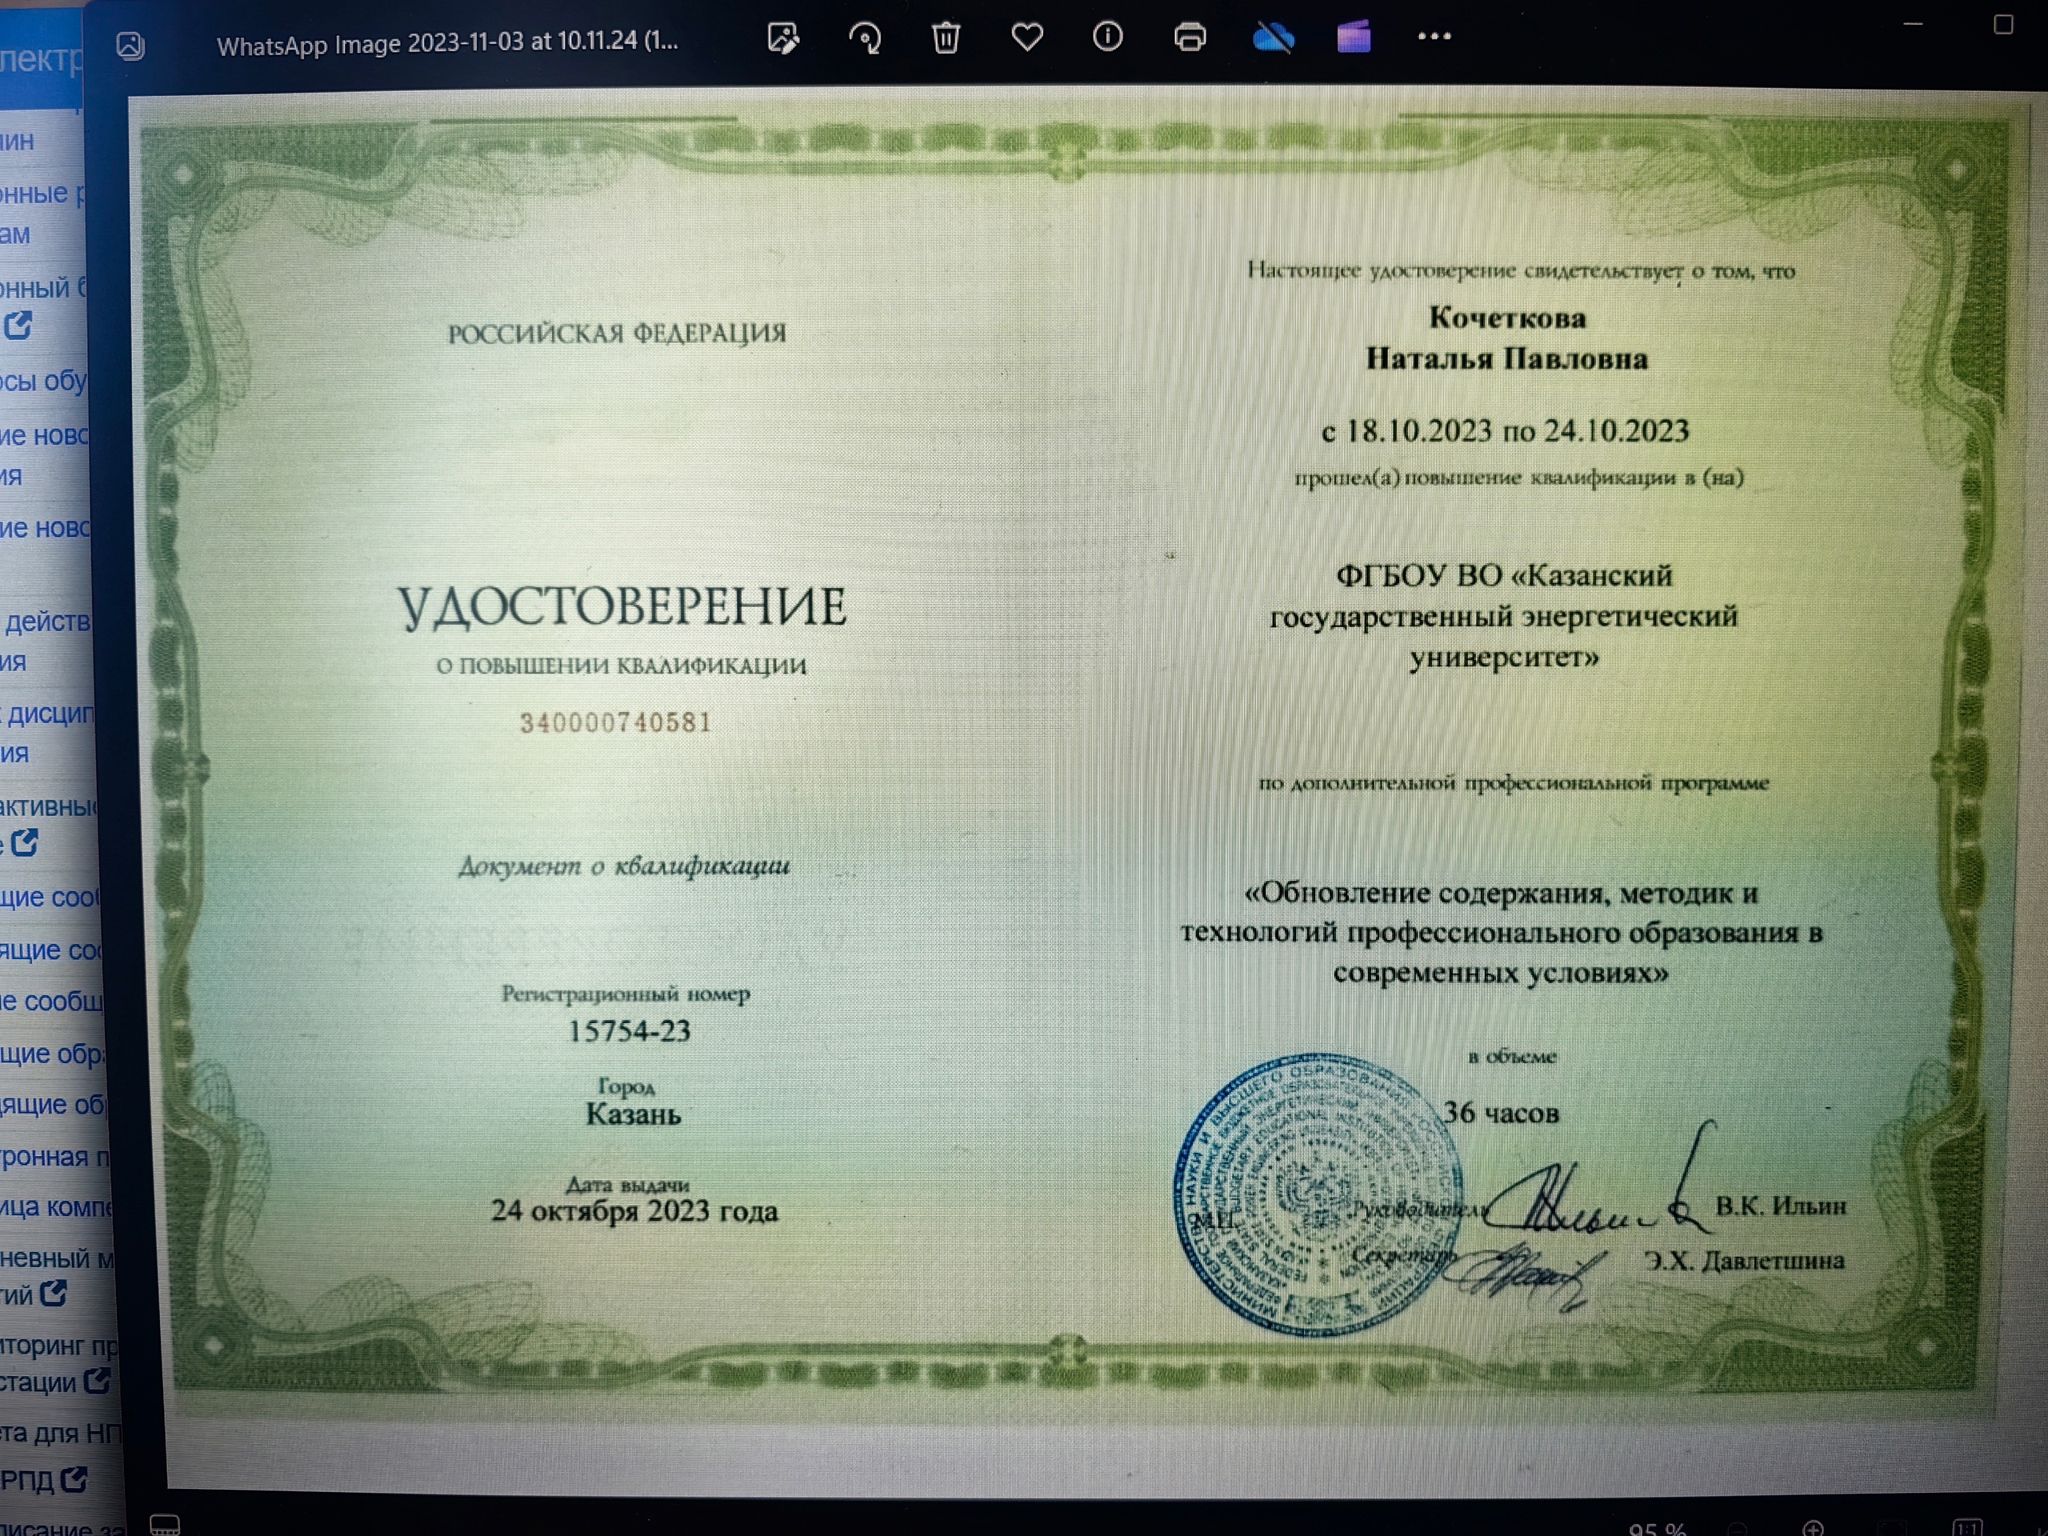Toggle the filmstrip at bottom left
The height and width of the screenshot is (1536, 2048).
165,1523
